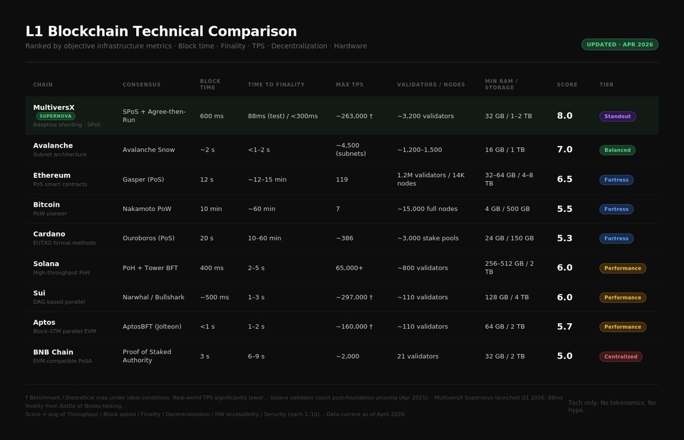
Task: Click the 256–512 GB / 2 TB cell
Action: [511, 268]
